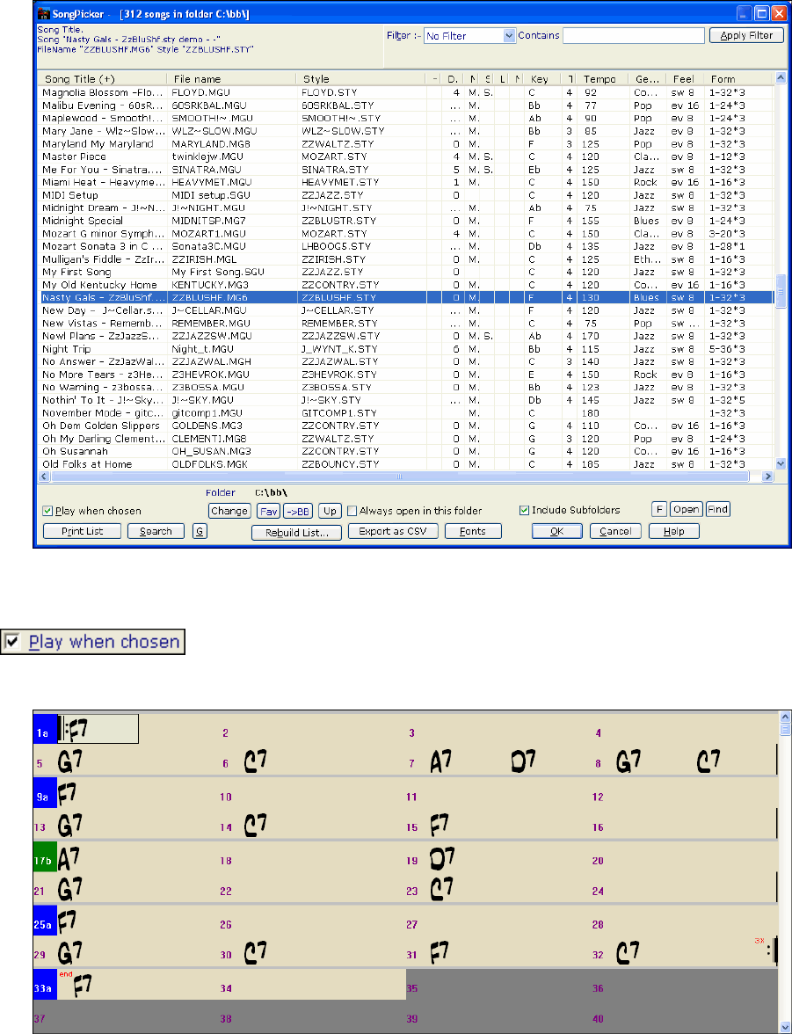Screen dimensions: 792x1034
Task: Click the Search button
Action: pos(156,531)
